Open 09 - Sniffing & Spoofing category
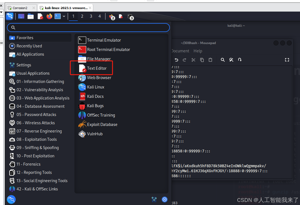300x205 pixels. tap(39, 148)
